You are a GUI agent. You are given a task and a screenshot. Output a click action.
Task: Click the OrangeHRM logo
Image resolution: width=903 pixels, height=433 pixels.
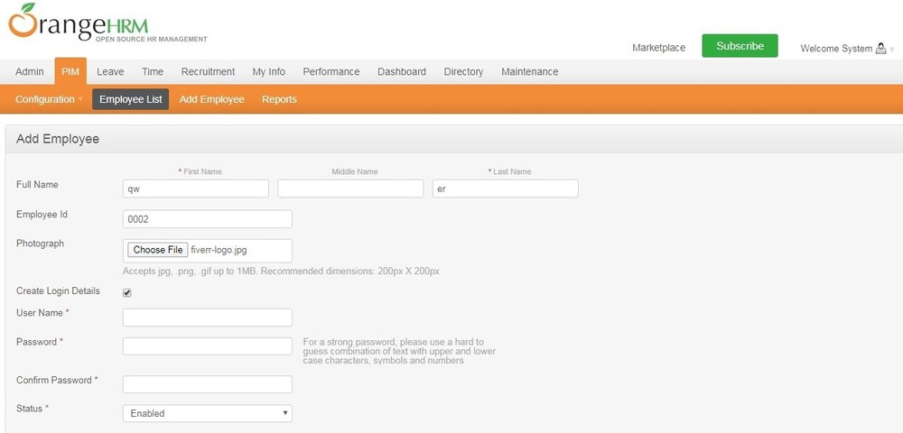point(107,23)
